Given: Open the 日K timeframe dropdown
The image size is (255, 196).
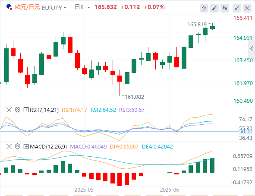Looking at the screenshot, I should [82, 7].
